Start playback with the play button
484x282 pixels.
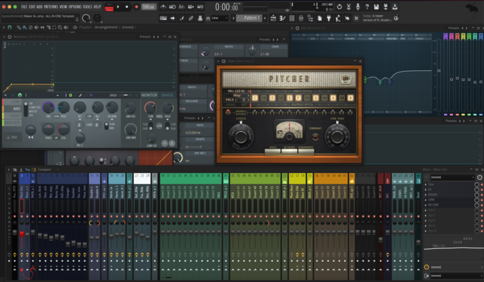coord(118,7)
